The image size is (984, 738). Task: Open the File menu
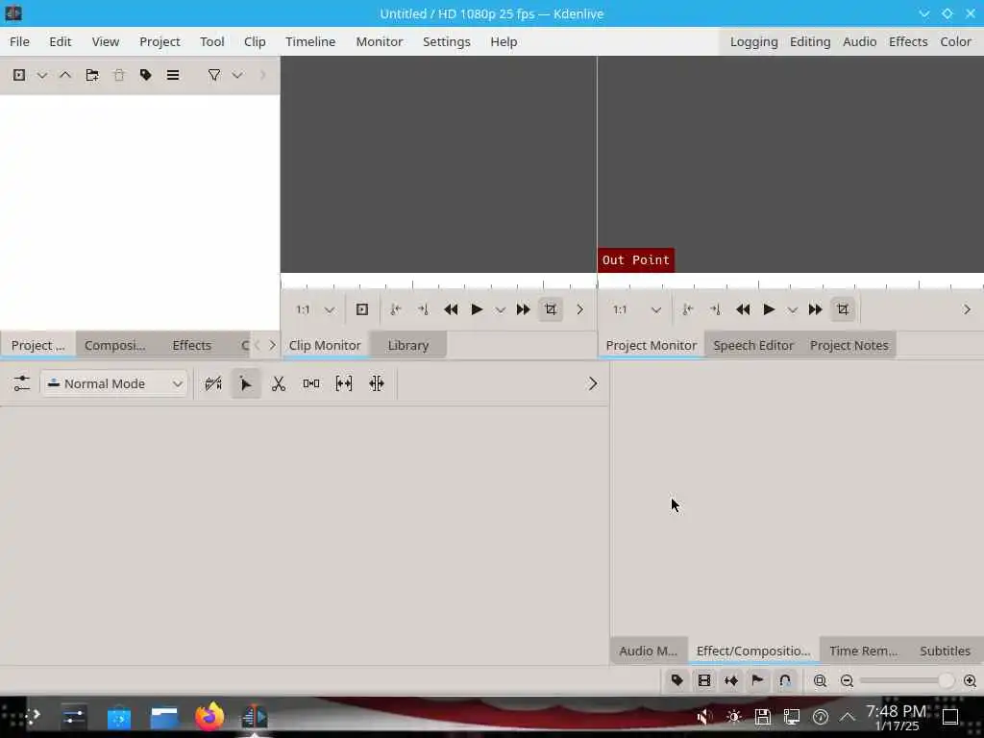click(x=19, y=41)
